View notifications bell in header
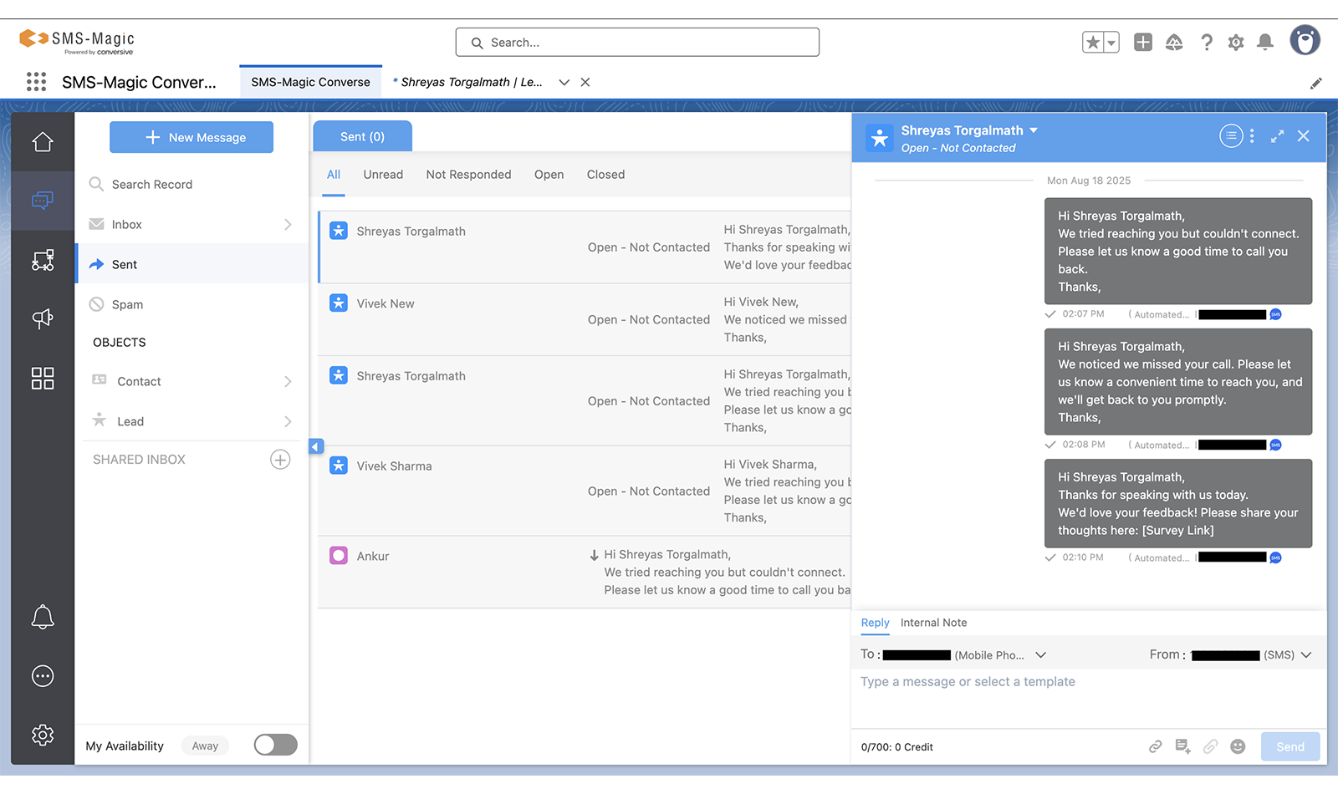This screenshot has width=1338, height=794. (x=1265, y=43)
